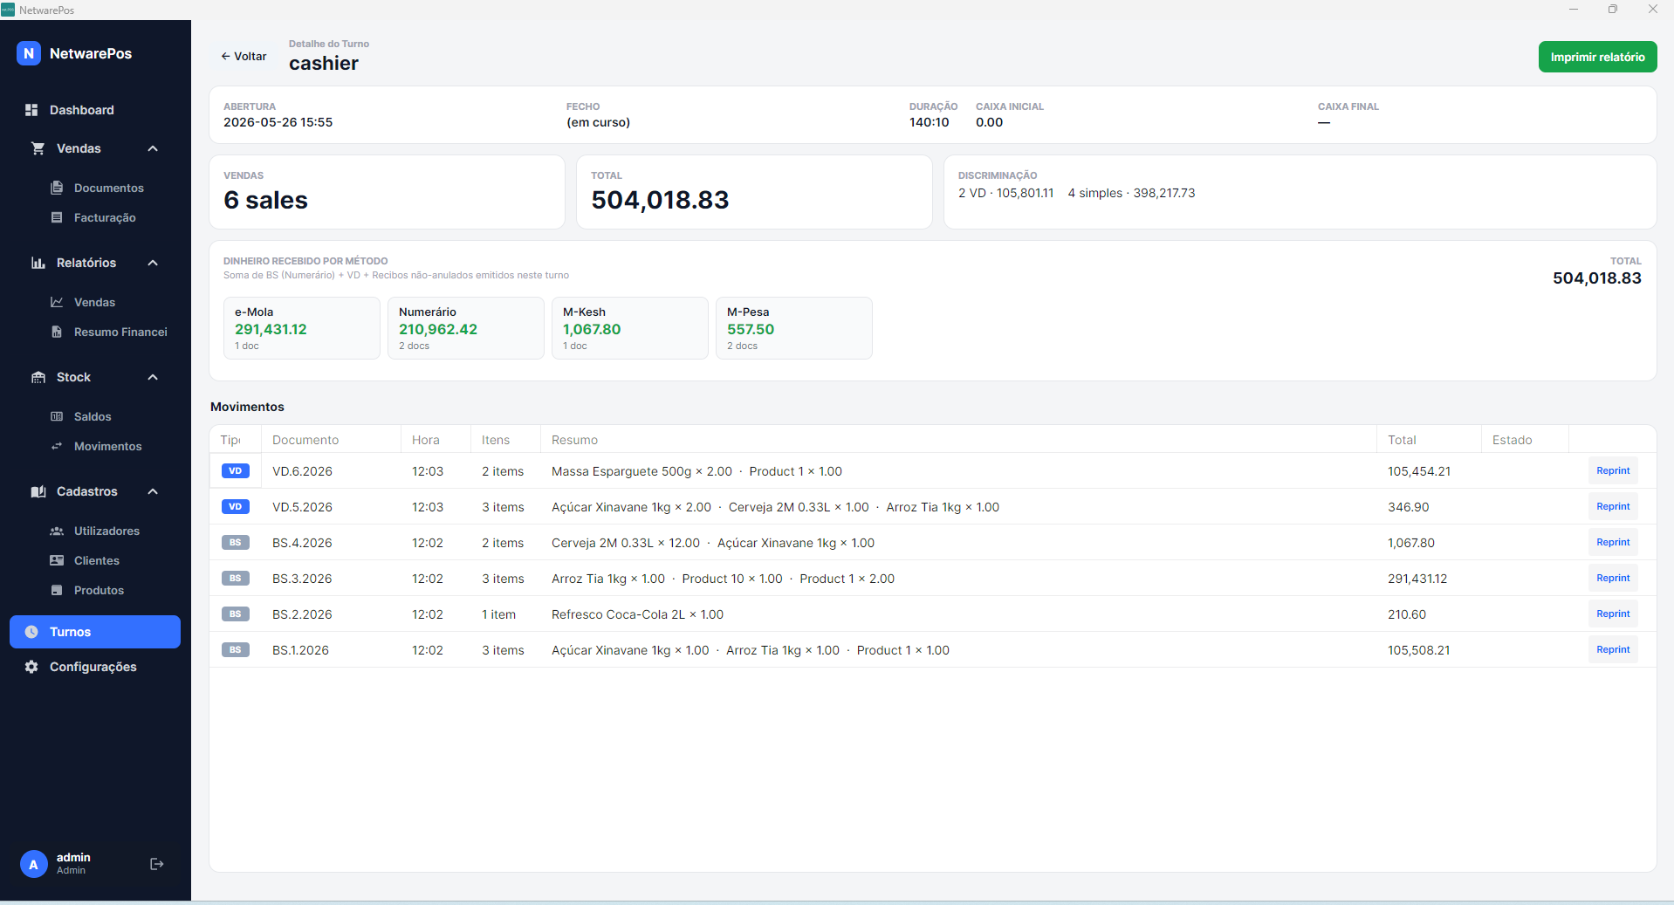Click the logout icon beside admin
This screenshot has height=905, width=1674.
point(157,864)
